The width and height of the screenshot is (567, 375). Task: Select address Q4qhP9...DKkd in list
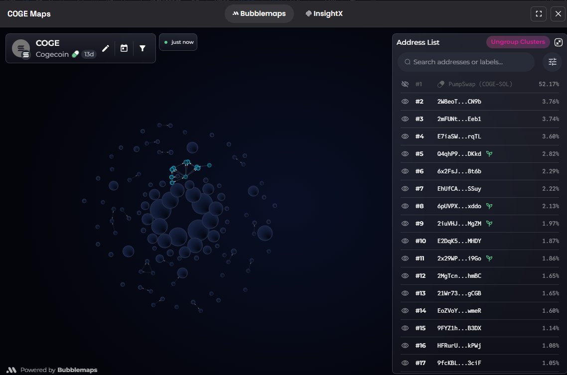pyautogui.click(x=459, y=153)
